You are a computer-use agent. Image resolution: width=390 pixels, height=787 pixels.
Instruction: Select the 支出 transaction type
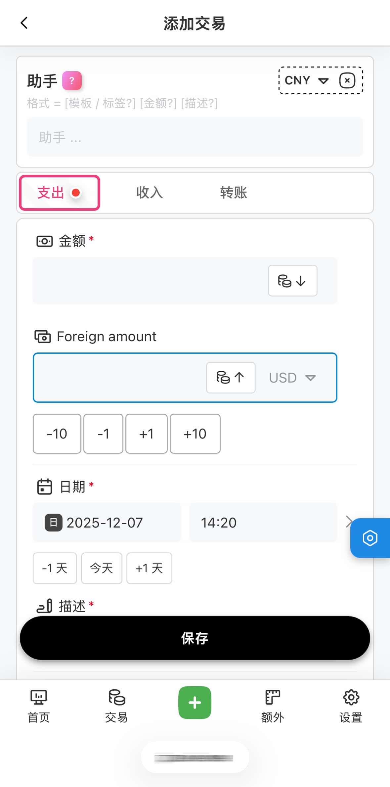[x=60, y=193]
